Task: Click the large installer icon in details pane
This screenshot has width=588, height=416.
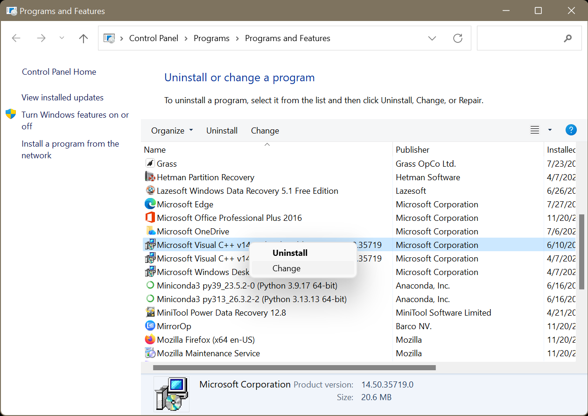Action: click(172, 395)
